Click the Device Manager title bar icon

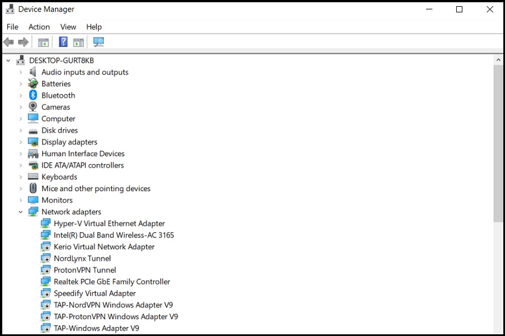pyautogui.click(x=10, y=9)
